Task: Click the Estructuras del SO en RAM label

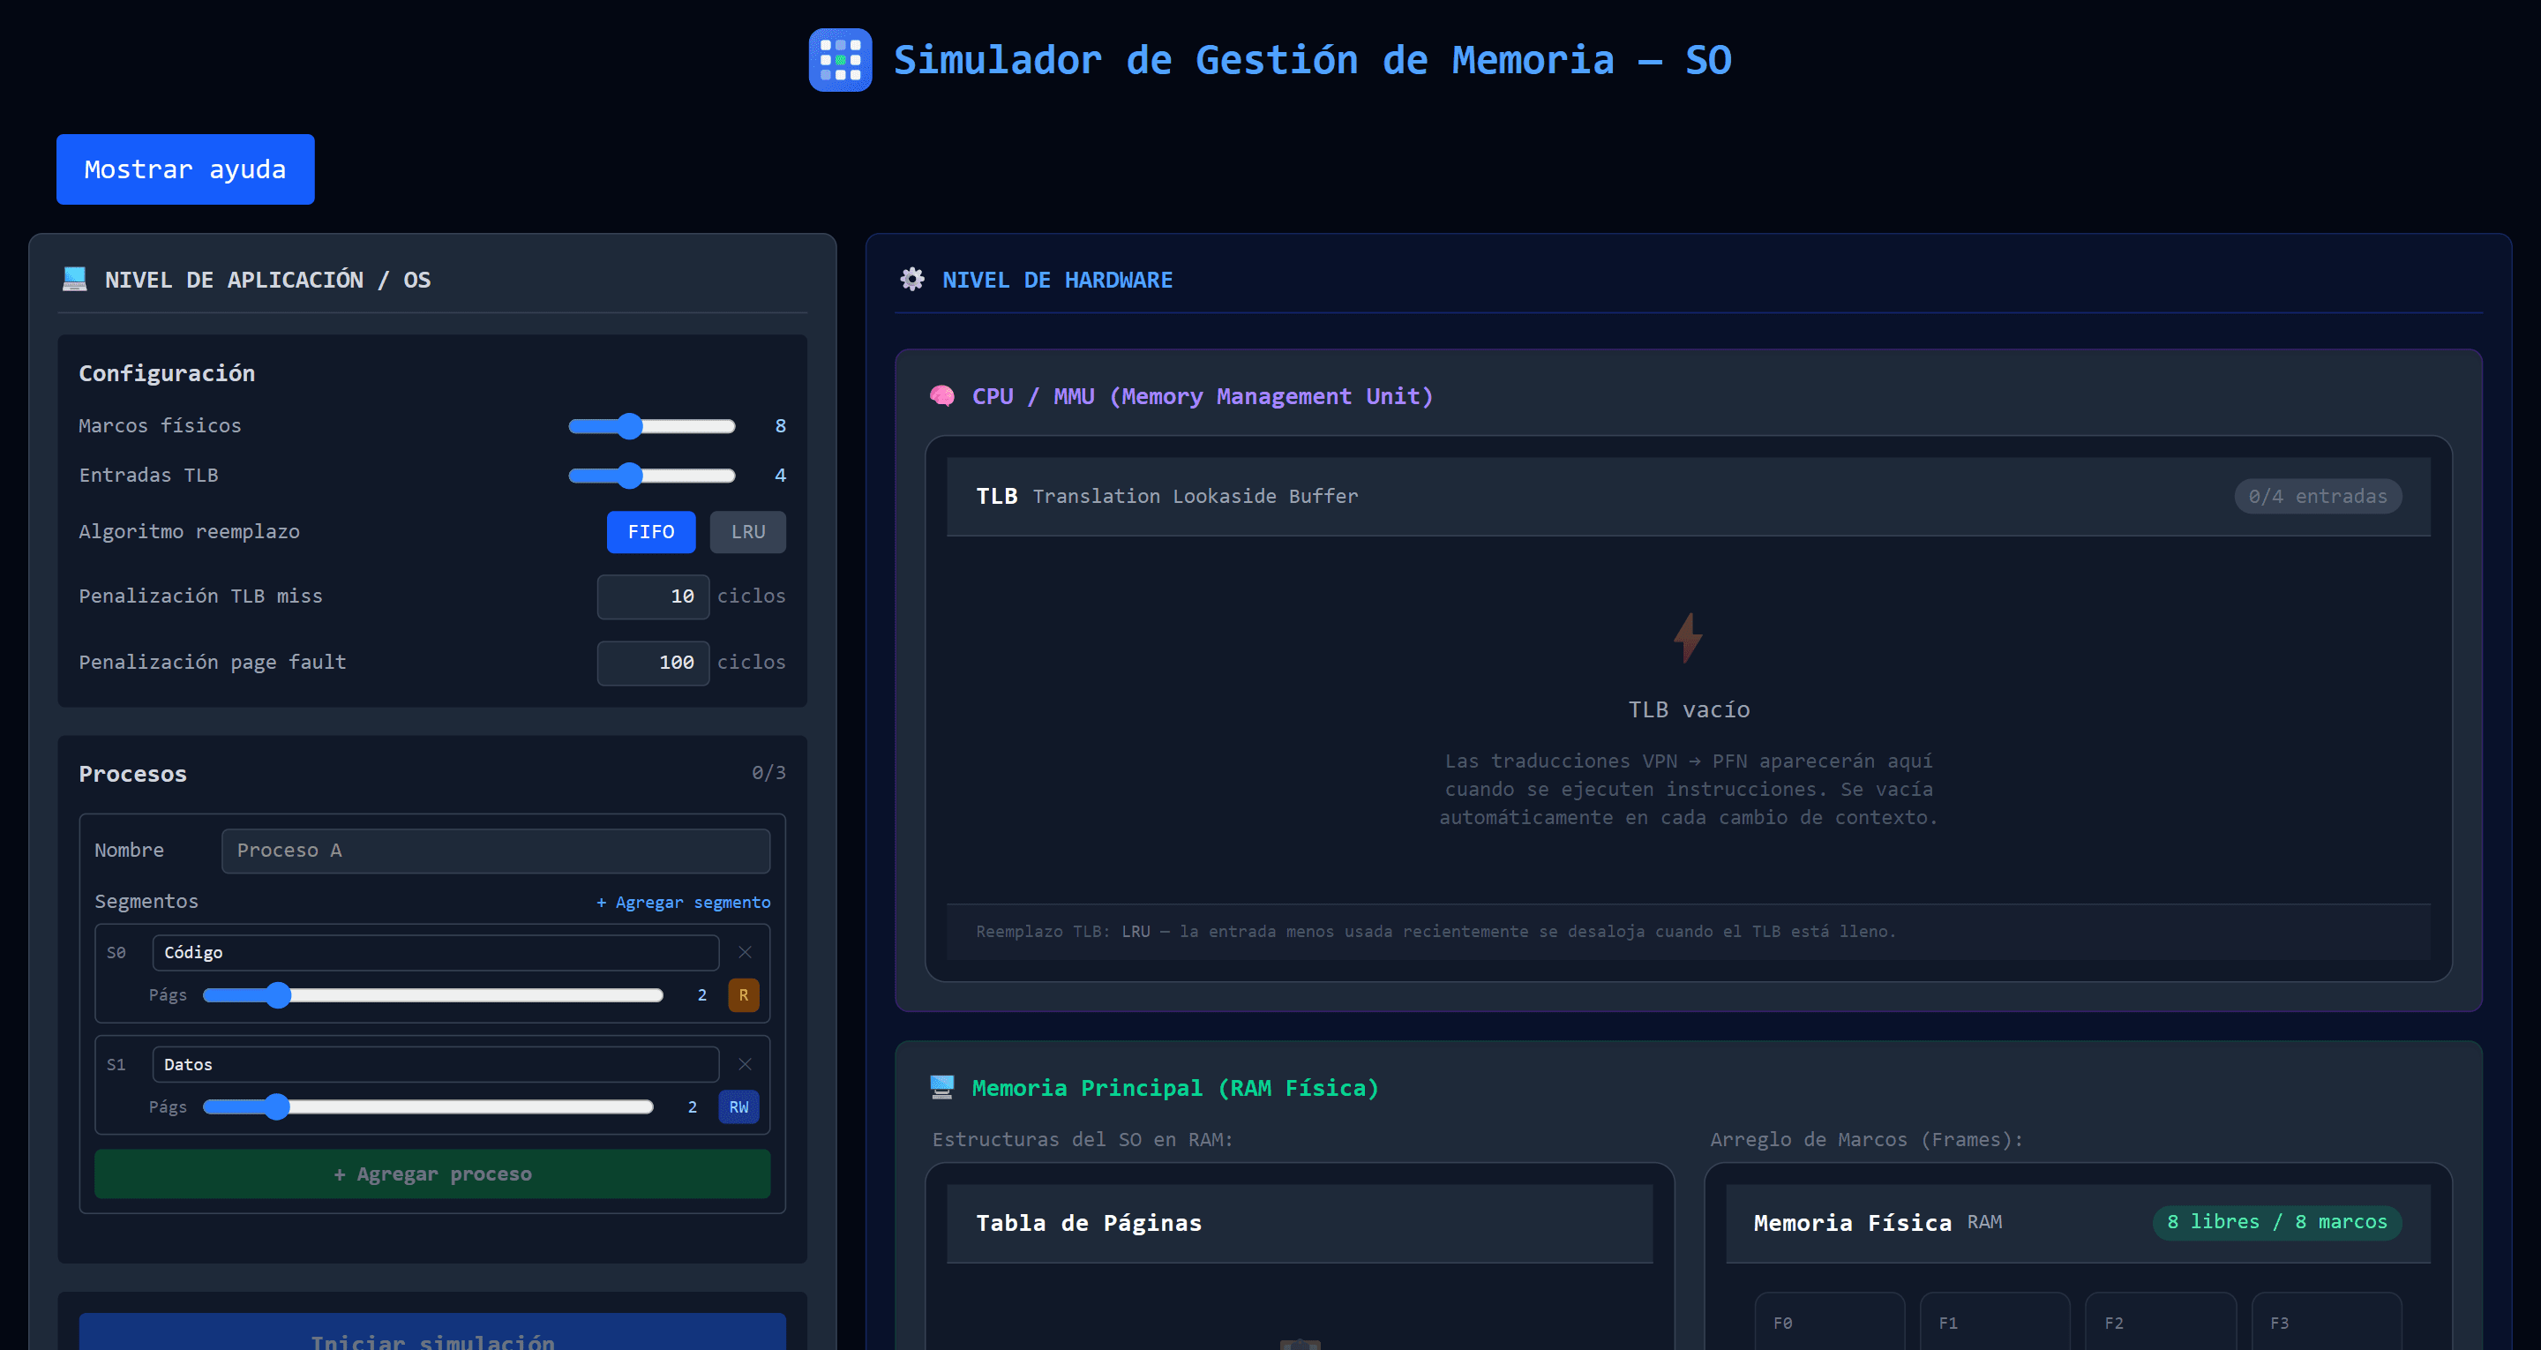Action: [1082, 1140]
